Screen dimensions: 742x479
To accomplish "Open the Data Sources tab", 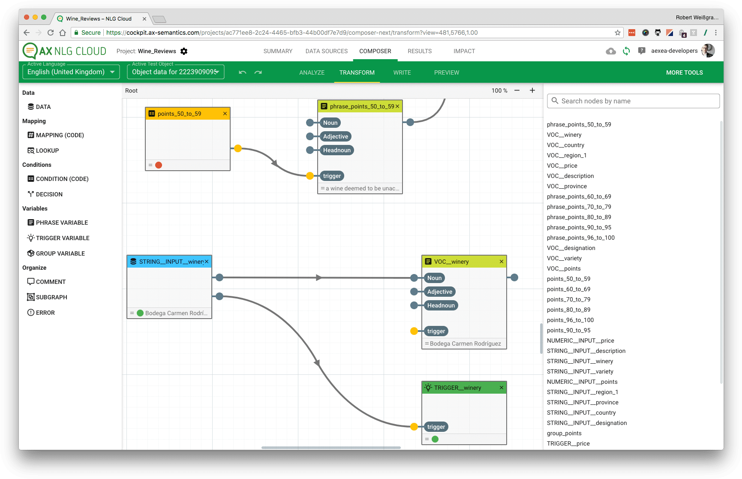I will point(326,51).
